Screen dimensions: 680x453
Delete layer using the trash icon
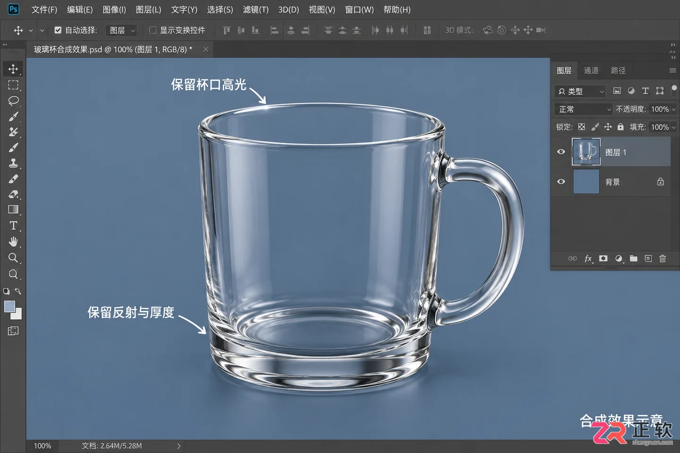click(663, 259)
